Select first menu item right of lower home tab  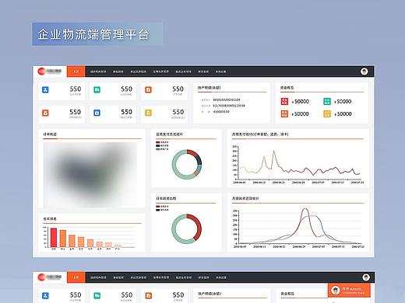coord(98,277)
